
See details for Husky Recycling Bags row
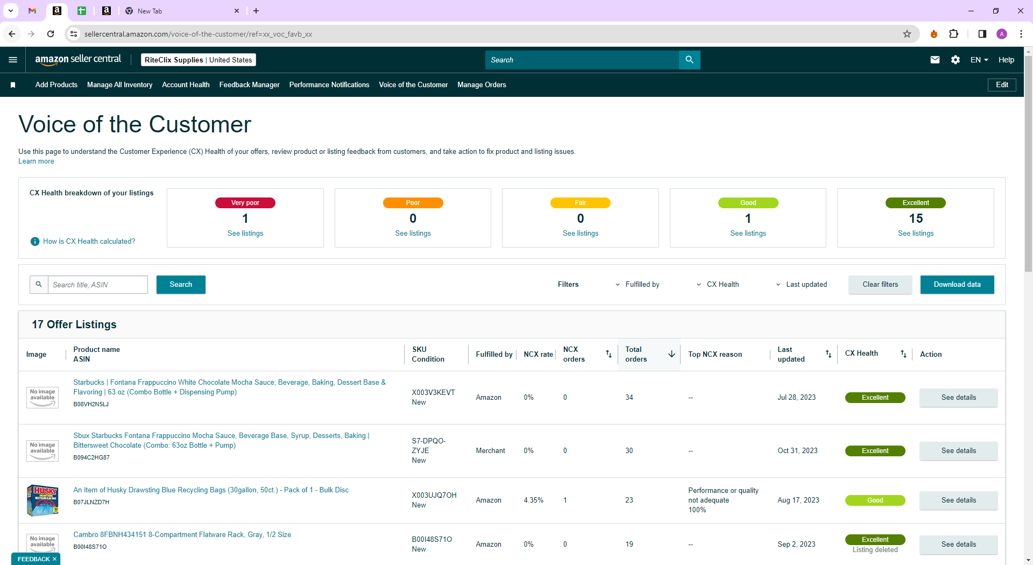[958, 500]
